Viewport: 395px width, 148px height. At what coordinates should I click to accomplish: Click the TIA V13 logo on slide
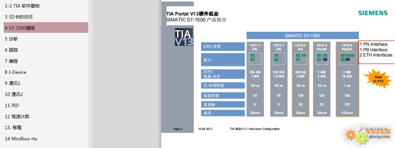pyautogui.click(x=184, y=37)
